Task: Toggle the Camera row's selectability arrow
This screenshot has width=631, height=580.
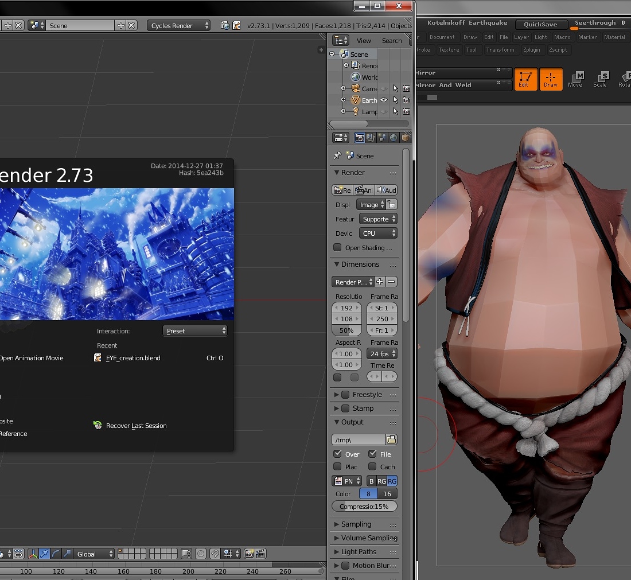Action: tap(395, 88)
